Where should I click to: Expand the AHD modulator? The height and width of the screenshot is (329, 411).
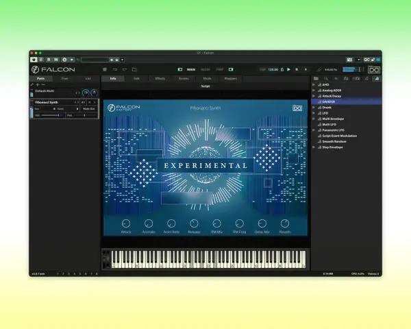point(314,84)
